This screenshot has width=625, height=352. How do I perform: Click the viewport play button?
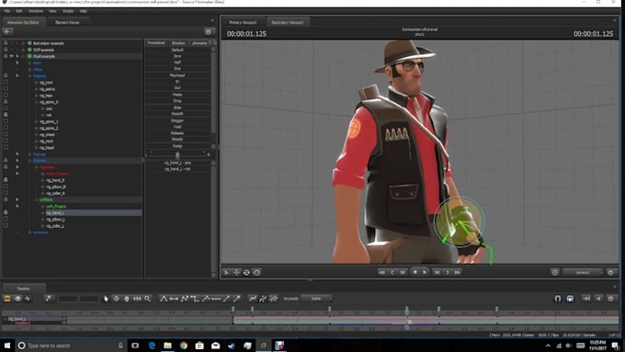pos(425,272)
